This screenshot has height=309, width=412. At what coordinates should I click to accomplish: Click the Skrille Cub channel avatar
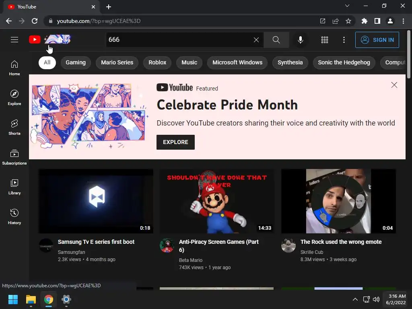[x=288, y=245]
